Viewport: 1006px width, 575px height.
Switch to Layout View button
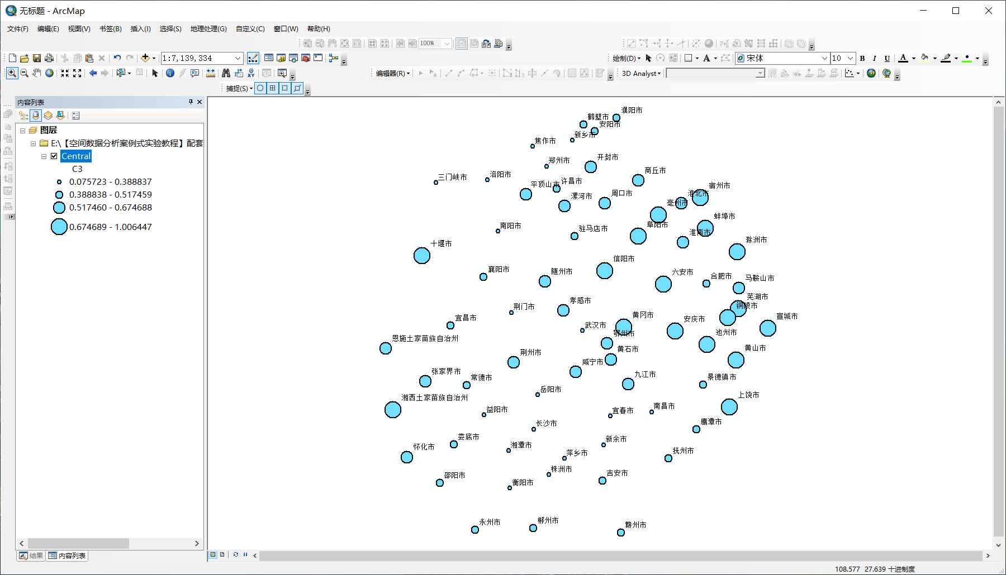point(222,554)
